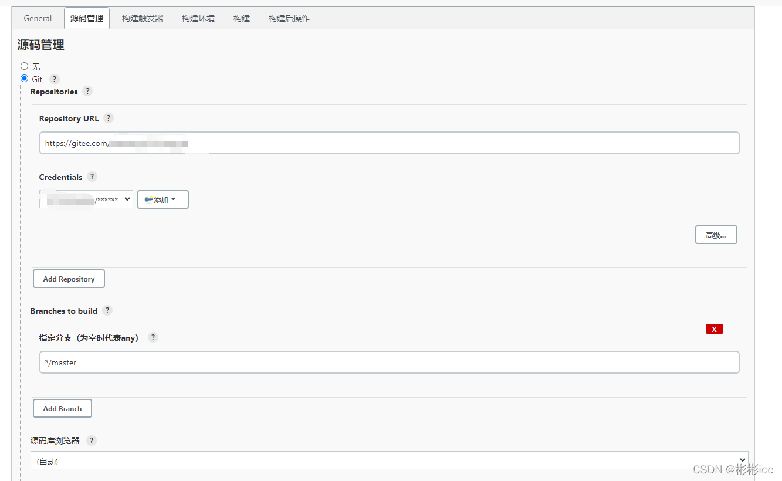Go to the 构建后操作 tab
This screenshot has width=782, height=481.
(289, 18)
